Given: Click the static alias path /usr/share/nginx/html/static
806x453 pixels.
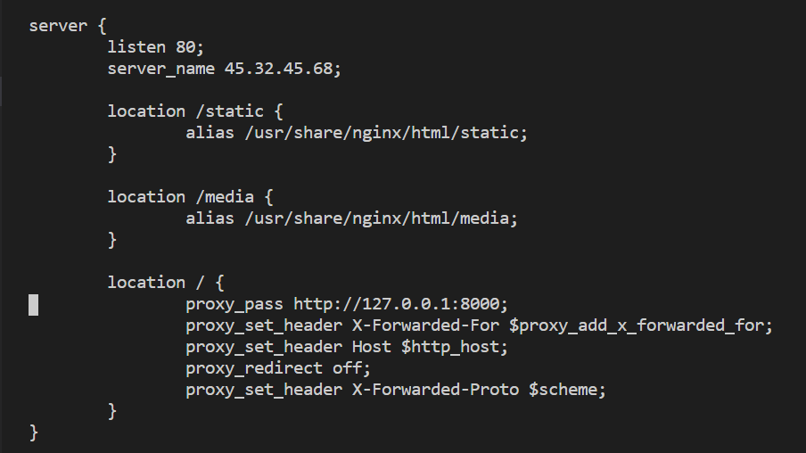Looking at the screenshot, I should (382, 133).
